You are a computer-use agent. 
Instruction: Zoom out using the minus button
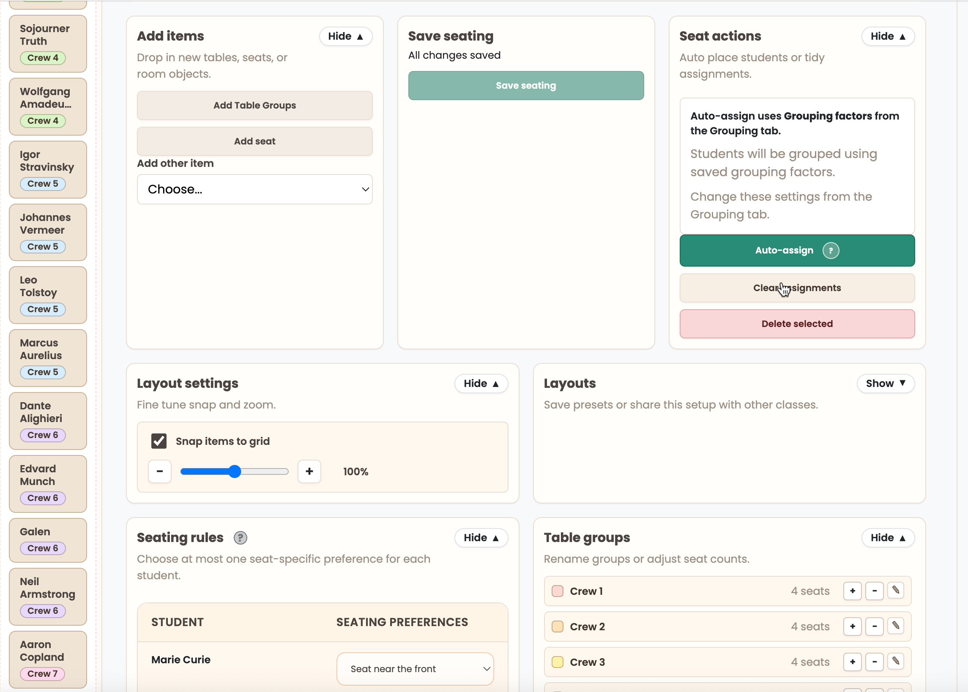click(x=159, y=471)
